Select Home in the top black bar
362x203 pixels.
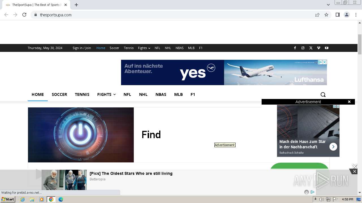click(x=101, y=48)
